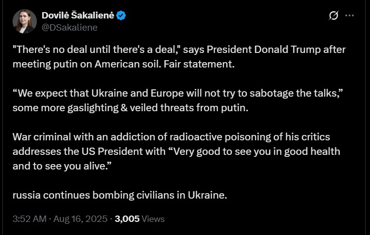The image size is (370, 235).
Task: Open Dovilė Šakalienė's profile avatar
Action: 25,21
